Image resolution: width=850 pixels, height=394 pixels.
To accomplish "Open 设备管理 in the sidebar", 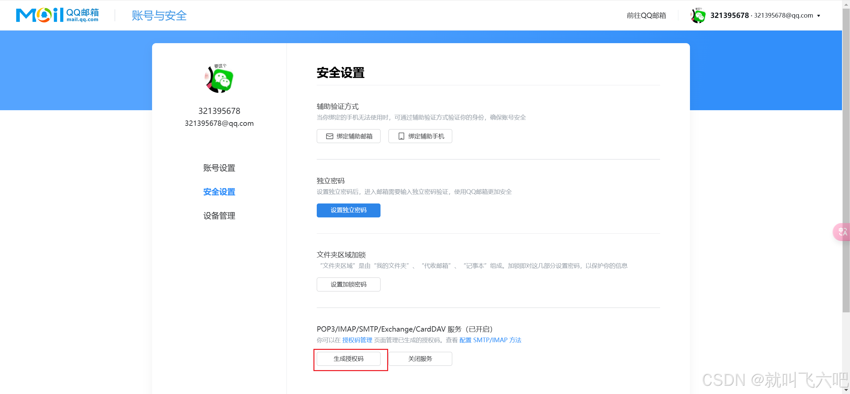I will pos(219,216).
